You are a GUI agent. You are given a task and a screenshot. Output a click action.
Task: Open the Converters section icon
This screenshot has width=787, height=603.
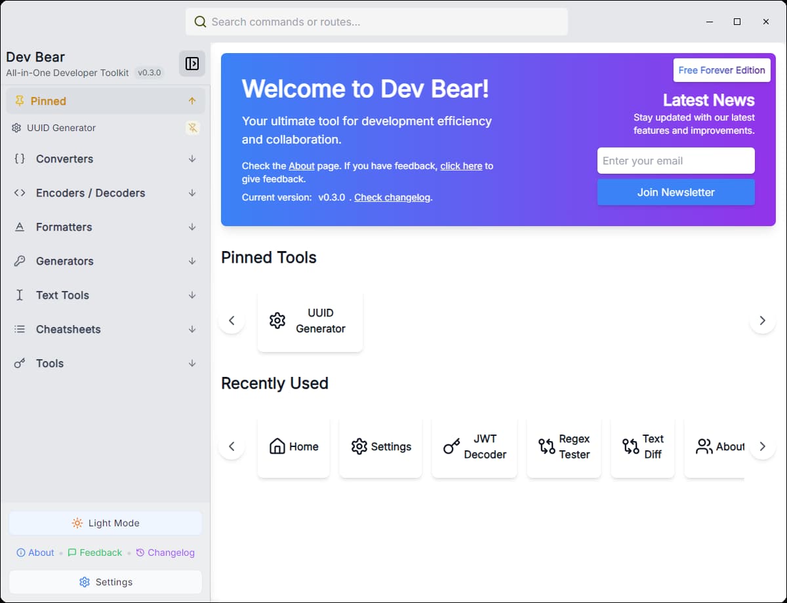(x=18, y=159)
